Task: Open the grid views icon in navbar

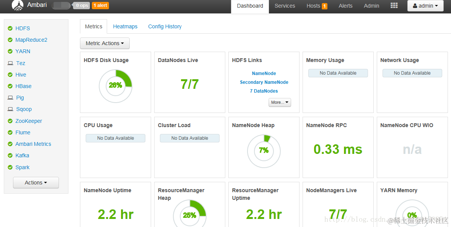Action: click(394, 6)
